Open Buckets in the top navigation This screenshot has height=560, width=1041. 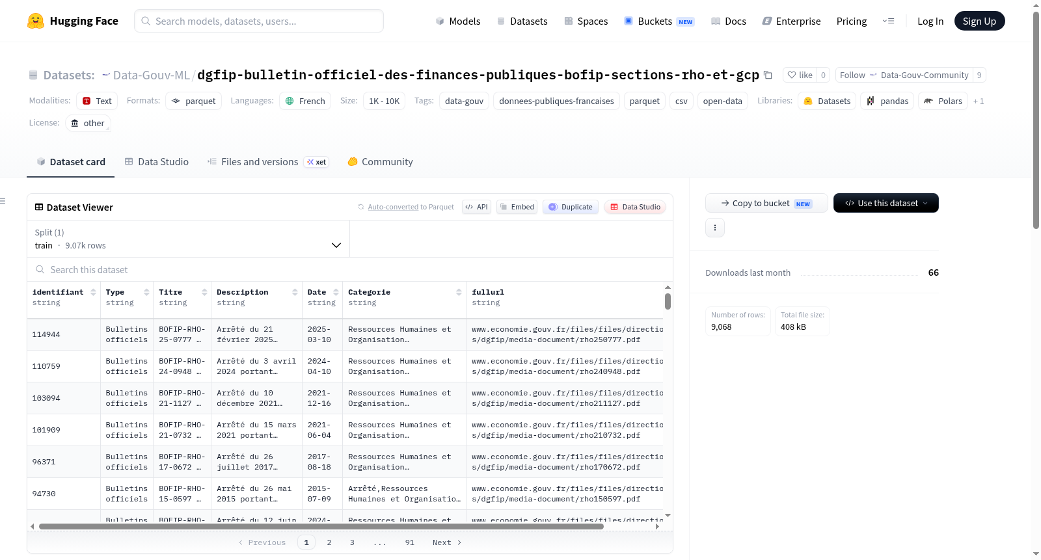click(x=659, y=21)
